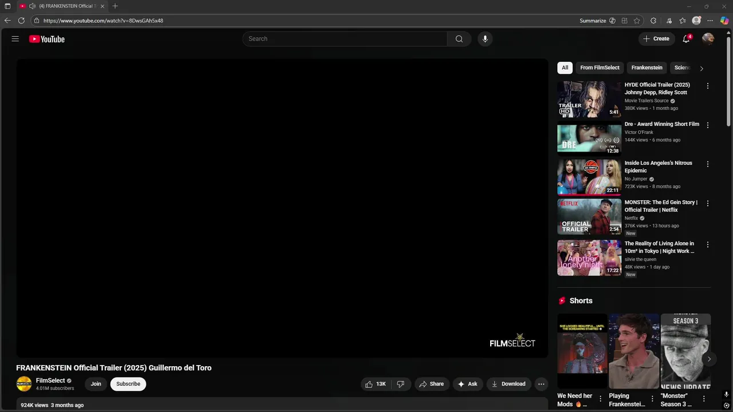Click the Shorts section logo icon
This screenshot has width=733, height=412.
[562, 300]
